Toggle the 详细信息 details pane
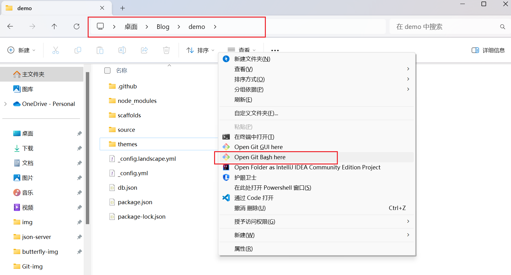Screen dimensions: 511x275 [488, 50]
